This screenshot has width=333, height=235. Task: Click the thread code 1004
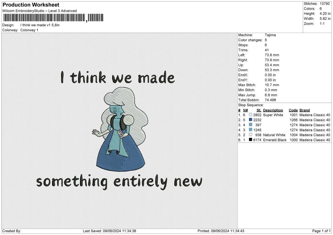pyautogui.click(x=294, y=135)
